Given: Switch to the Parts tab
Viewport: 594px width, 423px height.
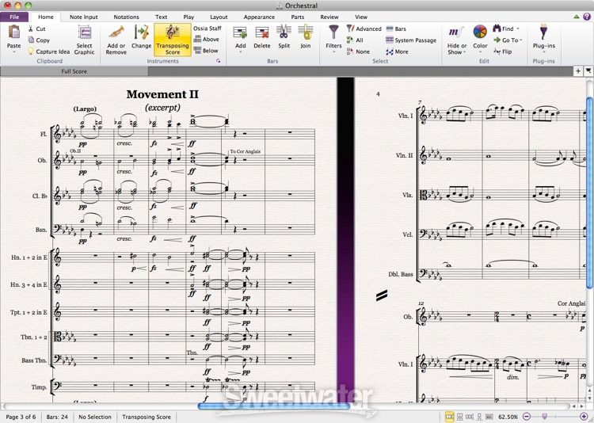Looking at the screenshot, I should pyautogui.click(x=298, y=17).
